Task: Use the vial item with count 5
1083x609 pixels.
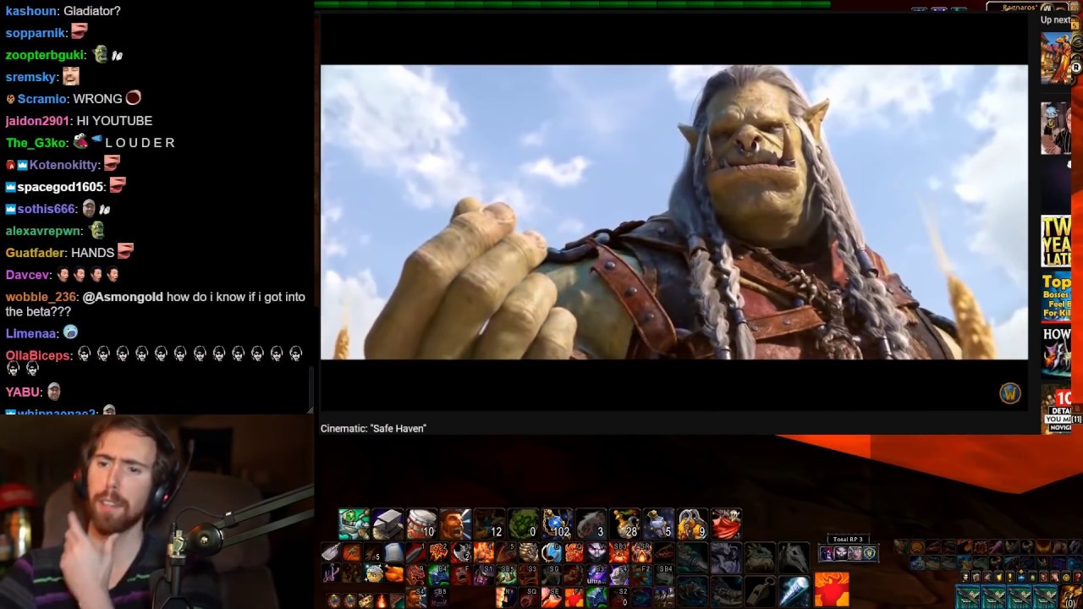Action: click(658, 524)
